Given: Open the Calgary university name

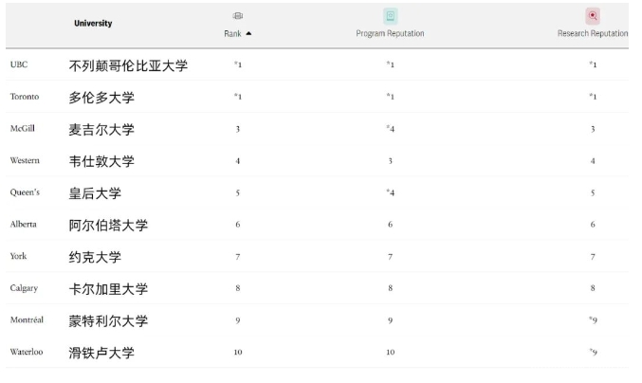Looking at the screenshot, I should tap(24, 288).
